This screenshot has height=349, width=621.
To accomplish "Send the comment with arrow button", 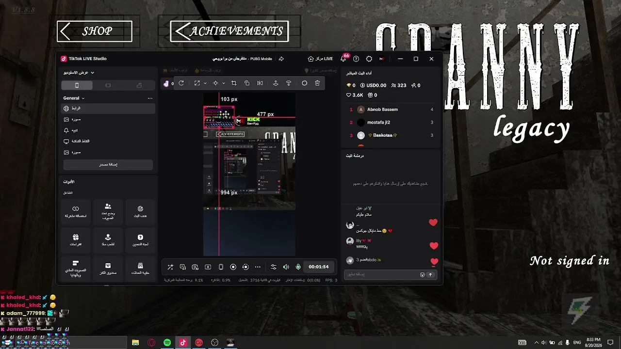I will click(x=430, y=274).
